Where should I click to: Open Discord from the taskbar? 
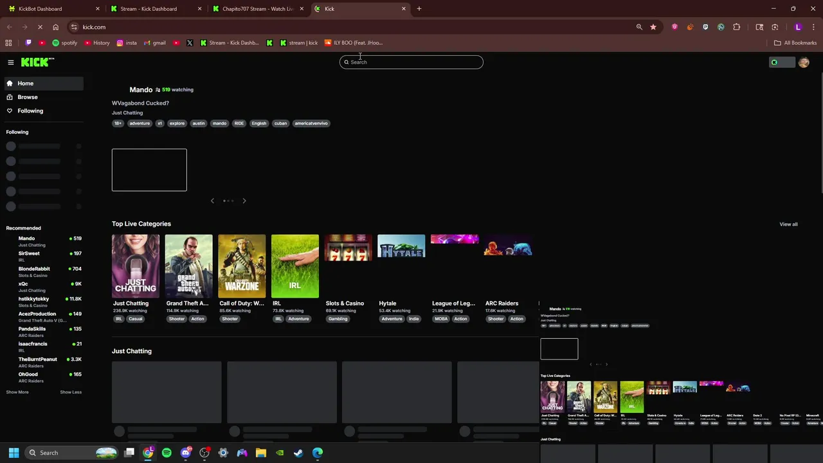[186, 453]
